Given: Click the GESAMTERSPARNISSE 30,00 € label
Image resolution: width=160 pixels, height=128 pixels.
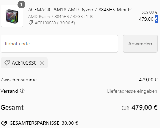Looking at the screenshot, I should pyautogui.click(x=43, y=123).
